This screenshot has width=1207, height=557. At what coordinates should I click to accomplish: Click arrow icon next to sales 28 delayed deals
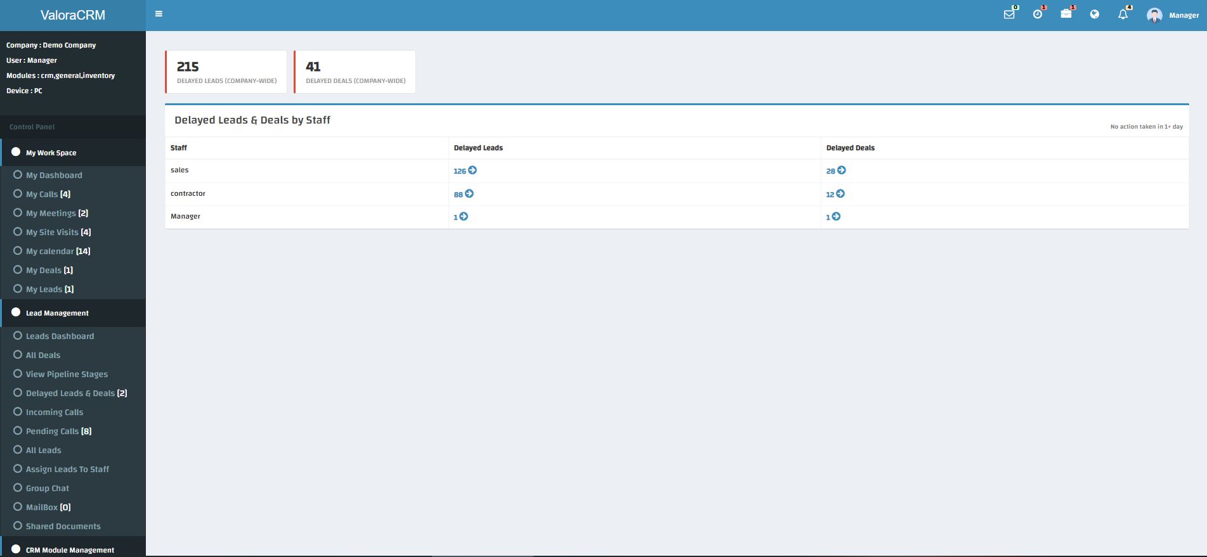(x=842, y=170)
